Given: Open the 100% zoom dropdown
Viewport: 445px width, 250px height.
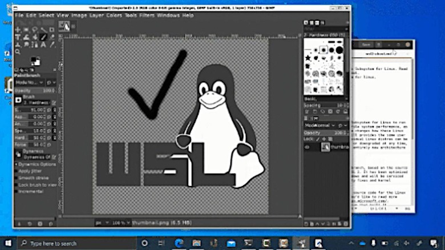Looking at the screenshot, I should [x=121, y=223].
